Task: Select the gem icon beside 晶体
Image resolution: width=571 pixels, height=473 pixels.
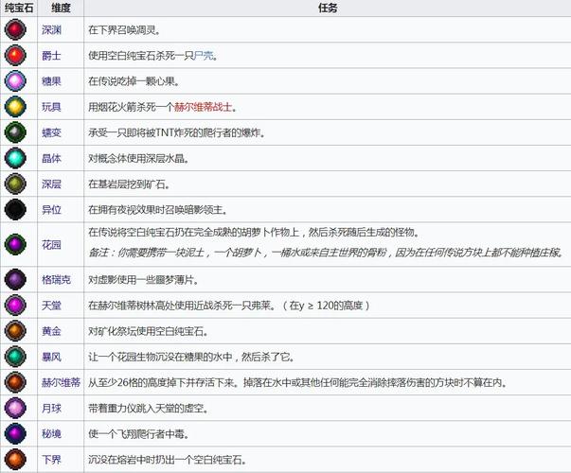Action: [x=16, y=158]
